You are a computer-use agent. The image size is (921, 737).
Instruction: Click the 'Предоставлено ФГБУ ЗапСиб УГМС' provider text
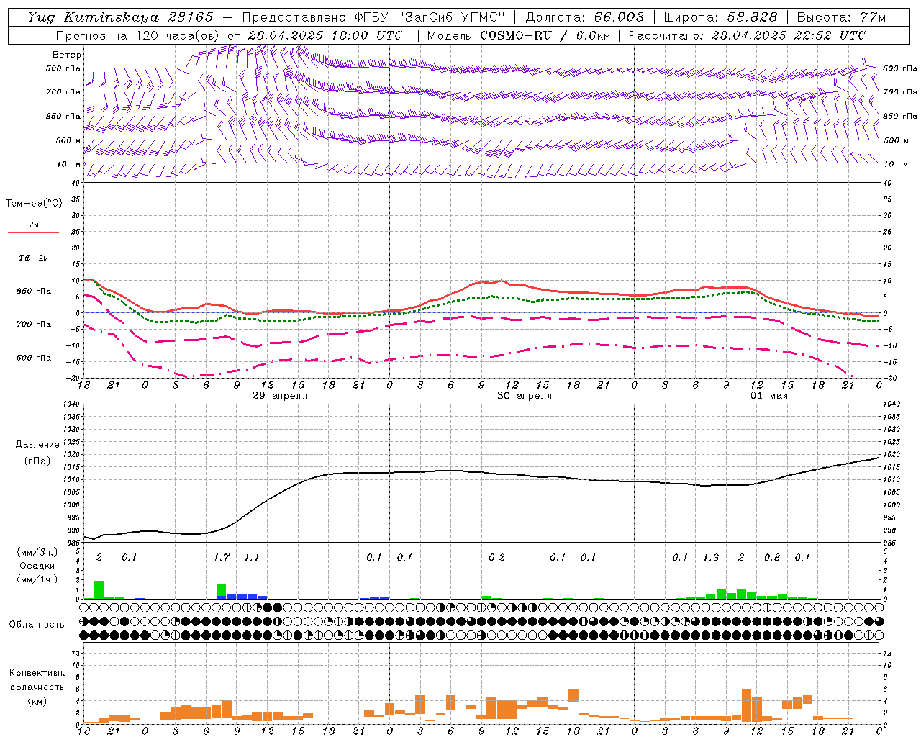pos(373,17)
